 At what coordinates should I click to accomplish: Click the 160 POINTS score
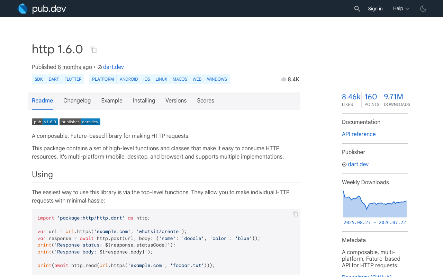coord(371,100)
